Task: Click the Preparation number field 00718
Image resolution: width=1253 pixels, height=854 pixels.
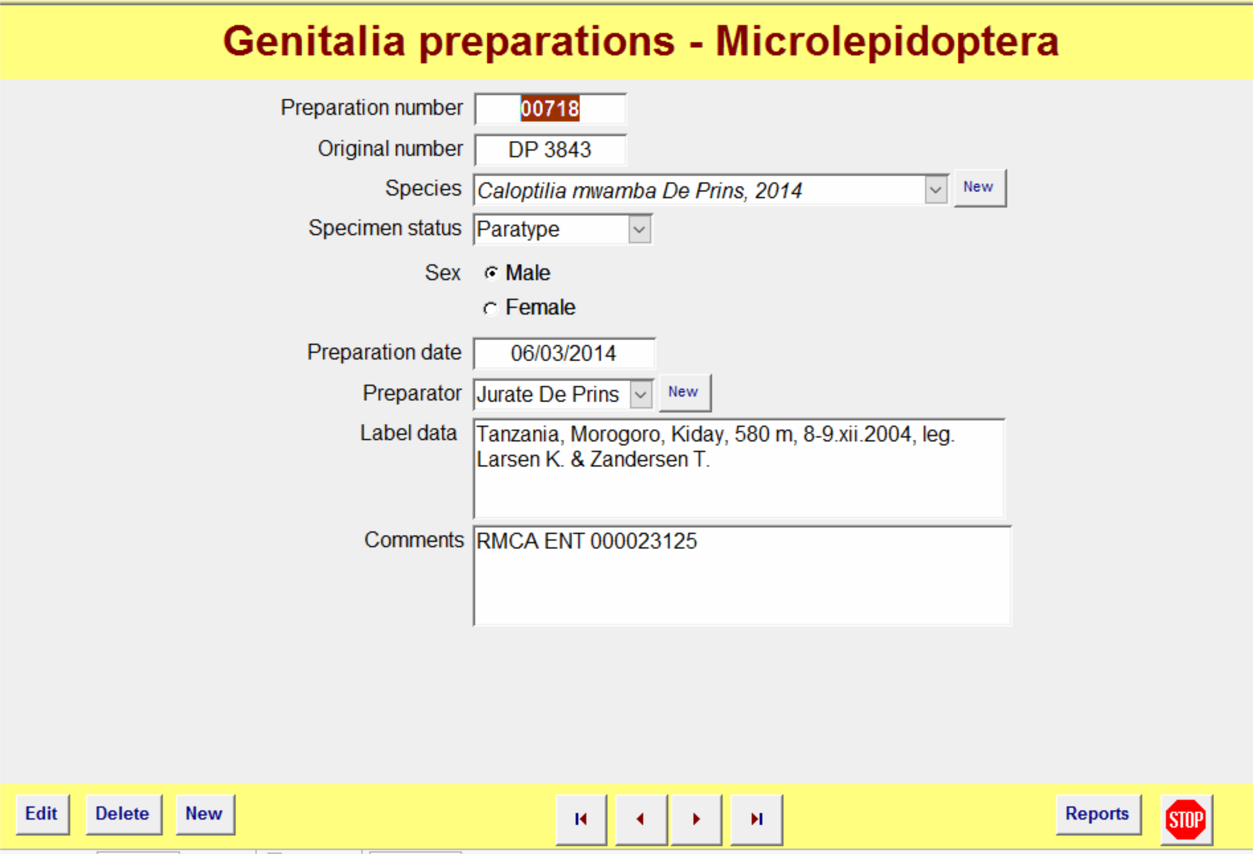Action: (550, 109)
